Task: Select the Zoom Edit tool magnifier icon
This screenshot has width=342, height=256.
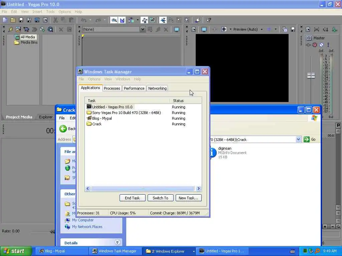Action: click(187, 20)
